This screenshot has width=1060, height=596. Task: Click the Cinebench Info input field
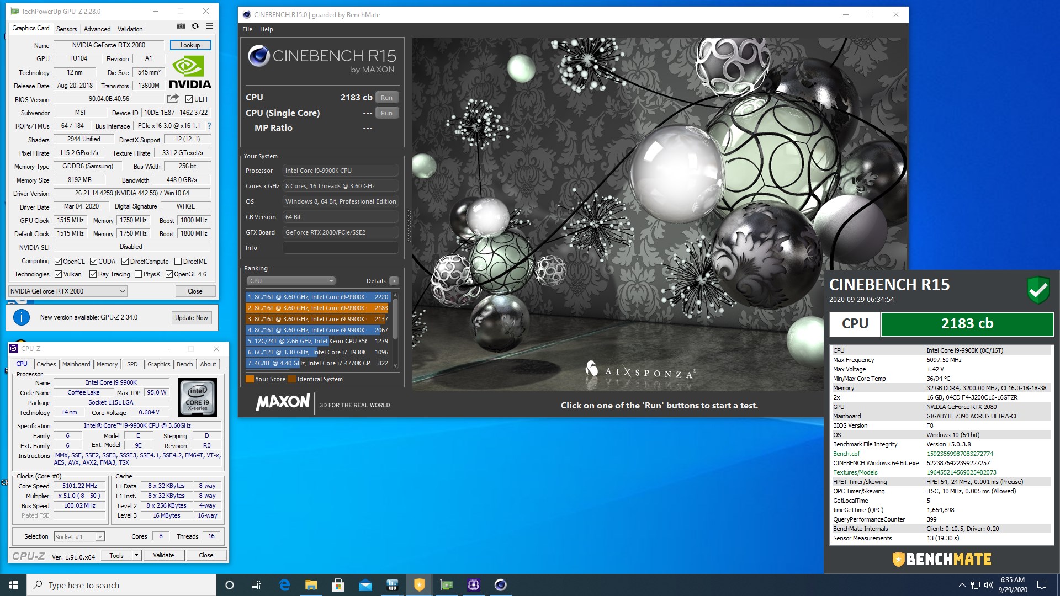pyautogui.click(x=341, y=248)
